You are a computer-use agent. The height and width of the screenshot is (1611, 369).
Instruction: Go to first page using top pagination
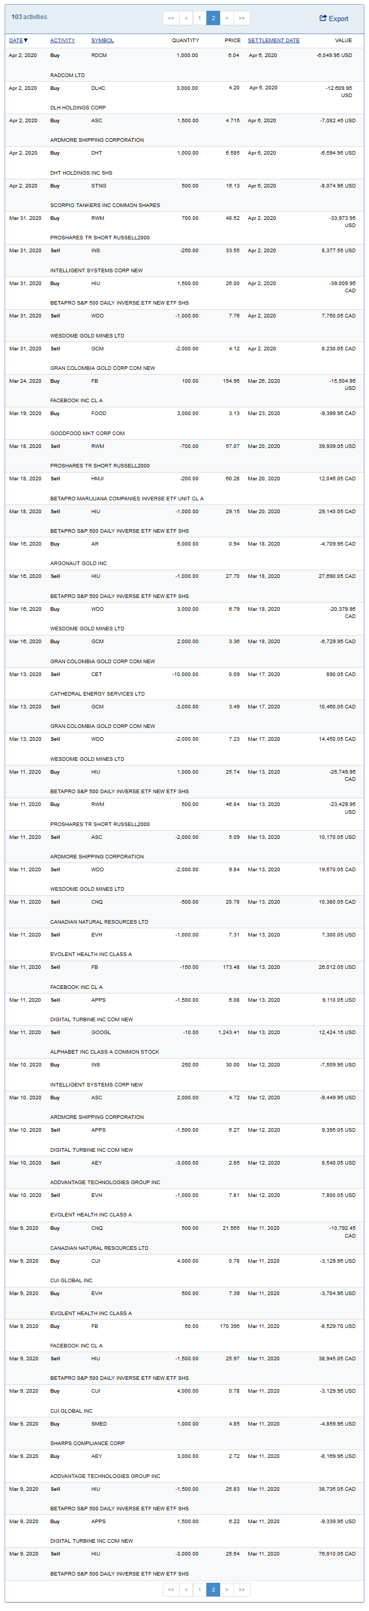click(x=171, y=18)
